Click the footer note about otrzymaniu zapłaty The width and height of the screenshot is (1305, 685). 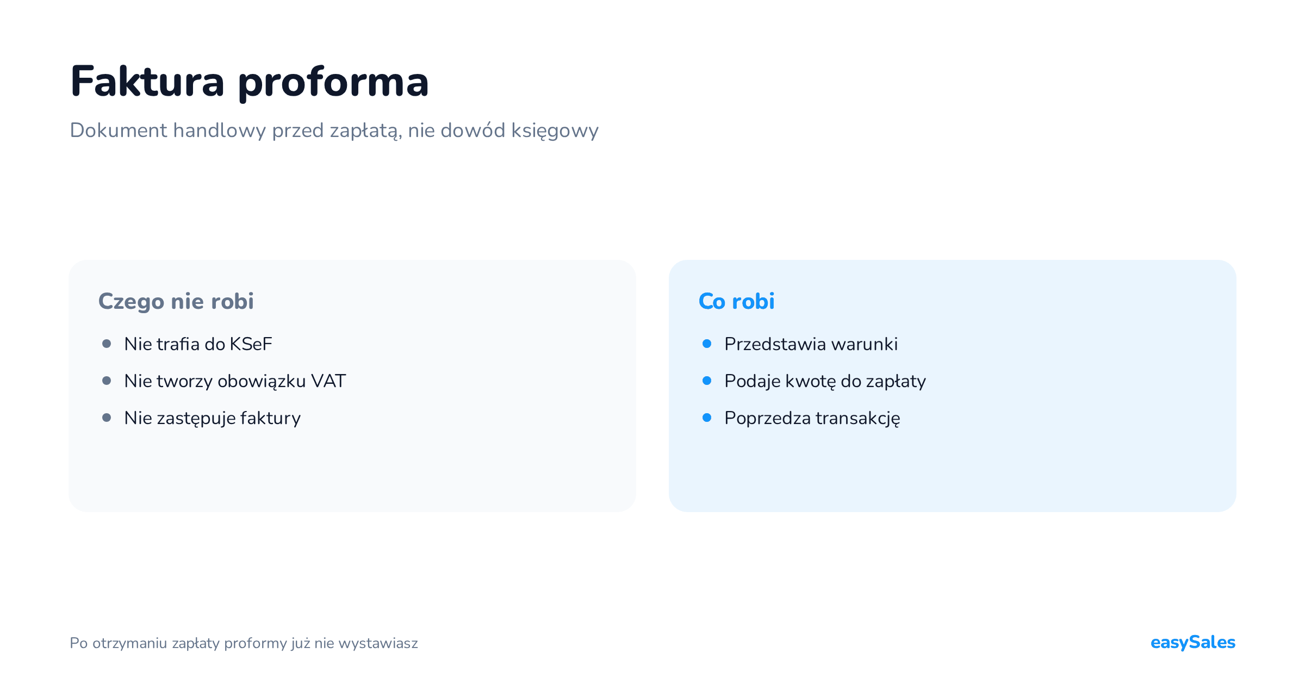(244, 643)
